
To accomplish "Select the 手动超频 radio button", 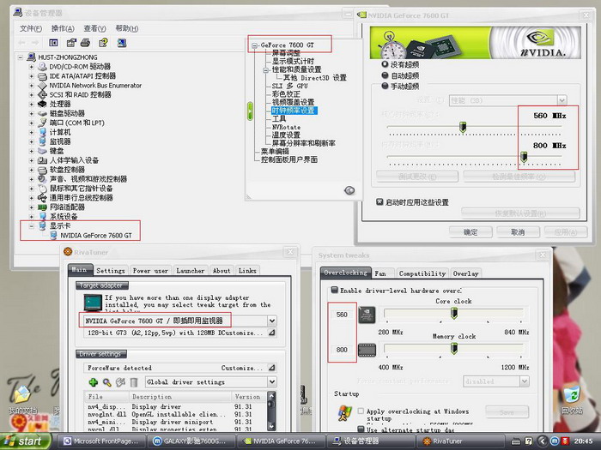I will tap(385, 86).
